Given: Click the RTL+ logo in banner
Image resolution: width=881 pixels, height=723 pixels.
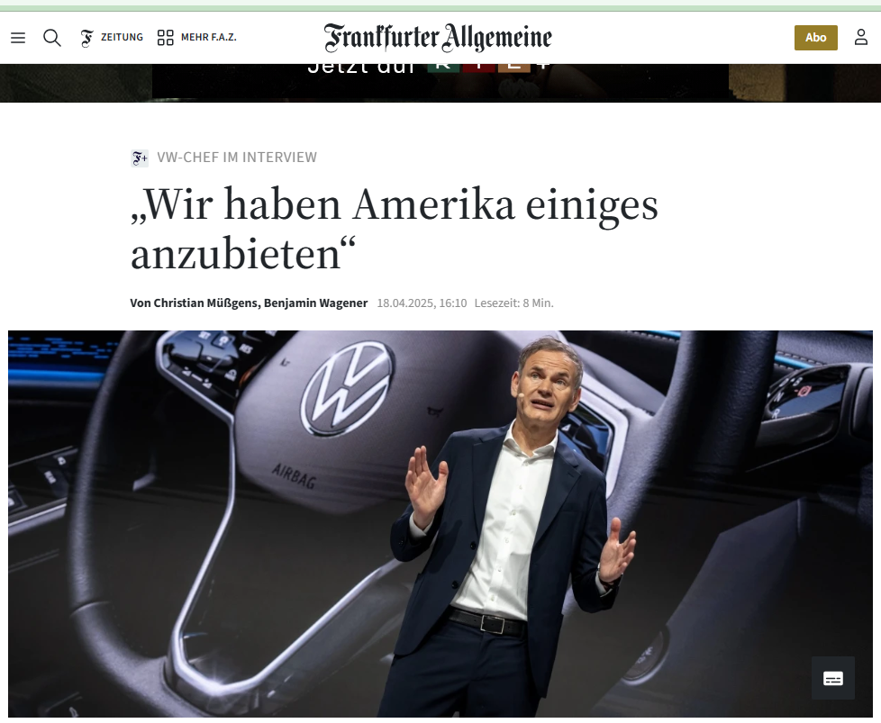Looking at the screenshot, I should [x=487, y=68].
